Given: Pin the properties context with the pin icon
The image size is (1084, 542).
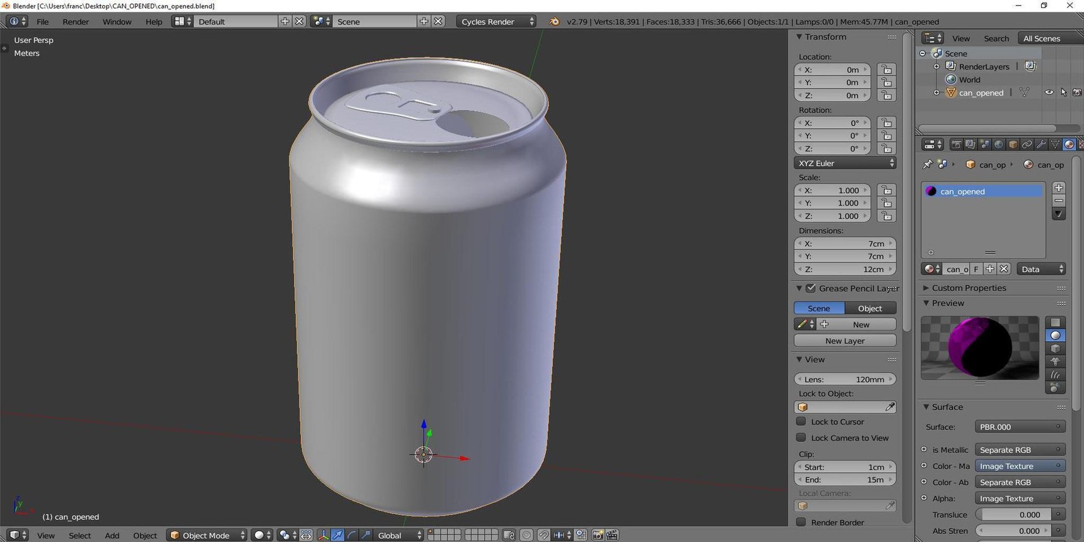Looking at the screenshot, I should coord(927,164).
